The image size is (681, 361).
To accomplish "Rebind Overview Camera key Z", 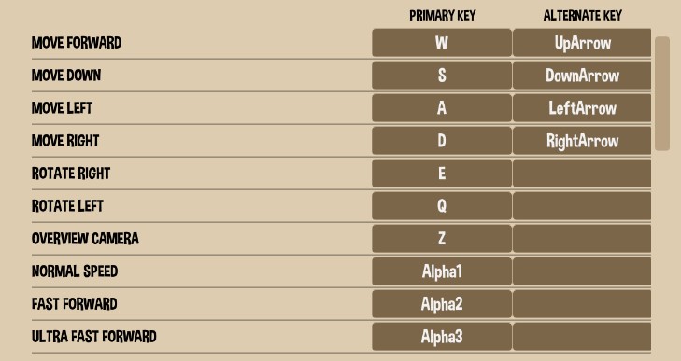I will coord(442,238).
